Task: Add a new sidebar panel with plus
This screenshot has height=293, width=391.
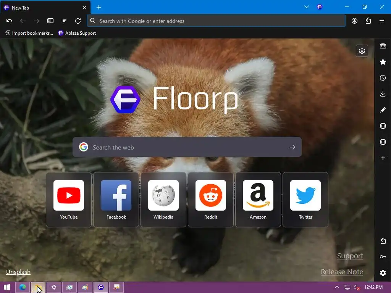Action: [383, 158]
